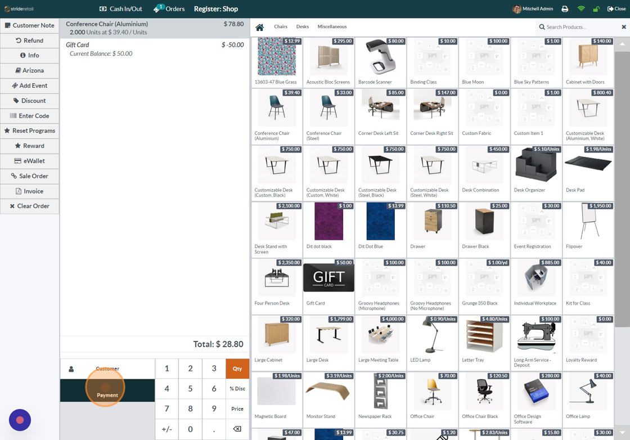Add Corner Desk Left Sit product
The height and width of the screenshot is (440, 630).
[380, 116]
